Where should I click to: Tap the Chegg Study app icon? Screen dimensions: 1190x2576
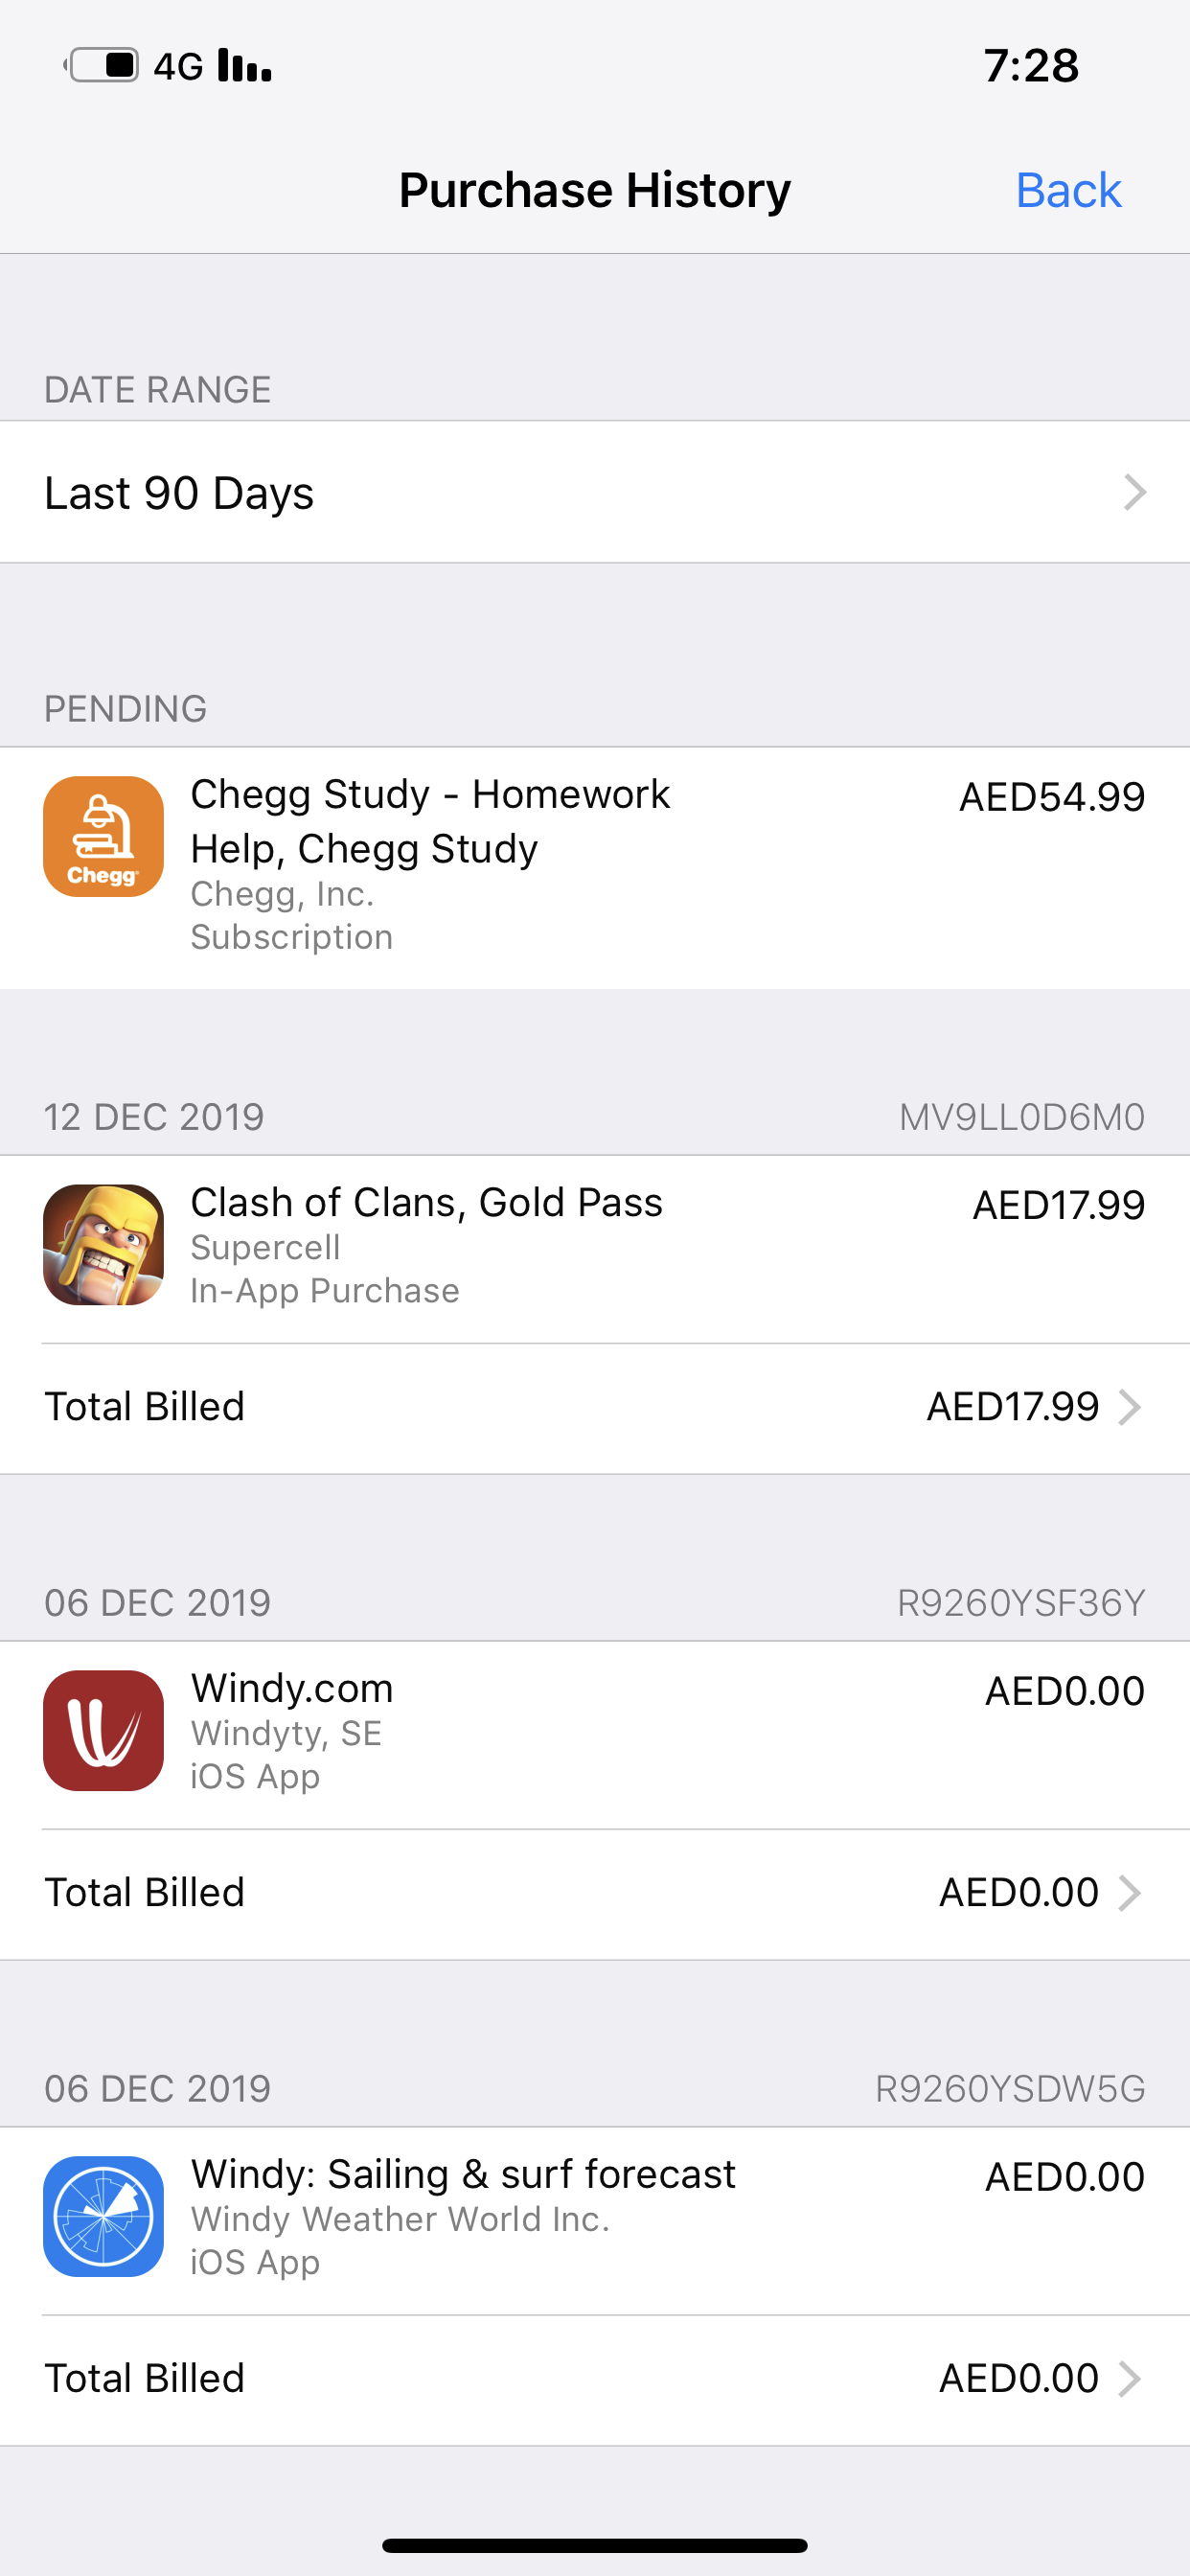(x=103, y=837)
